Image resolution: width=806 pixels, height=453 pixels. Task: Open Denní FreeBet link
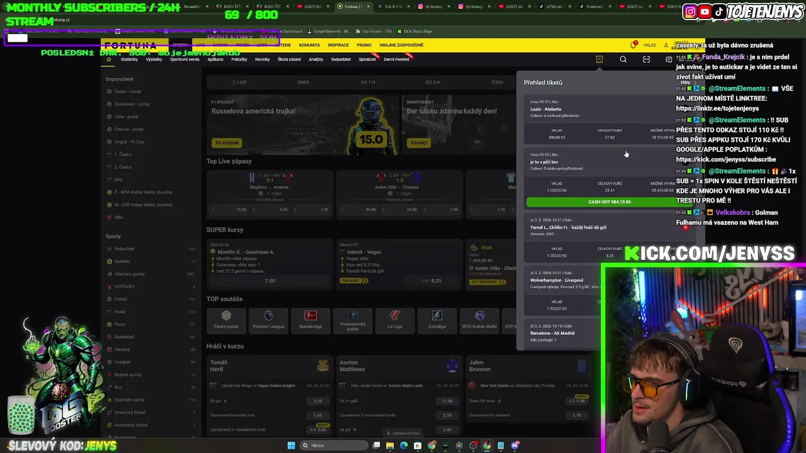click(x=397, y=59)
